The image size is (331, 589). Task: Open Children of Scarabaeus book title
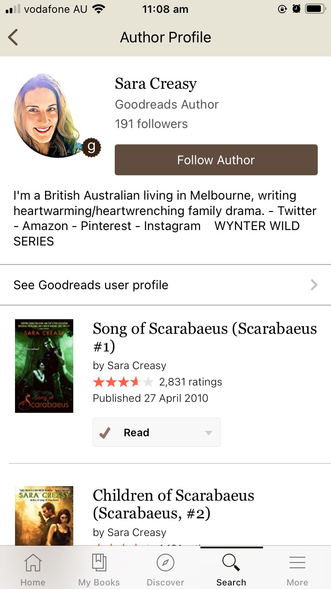[173, 504]
